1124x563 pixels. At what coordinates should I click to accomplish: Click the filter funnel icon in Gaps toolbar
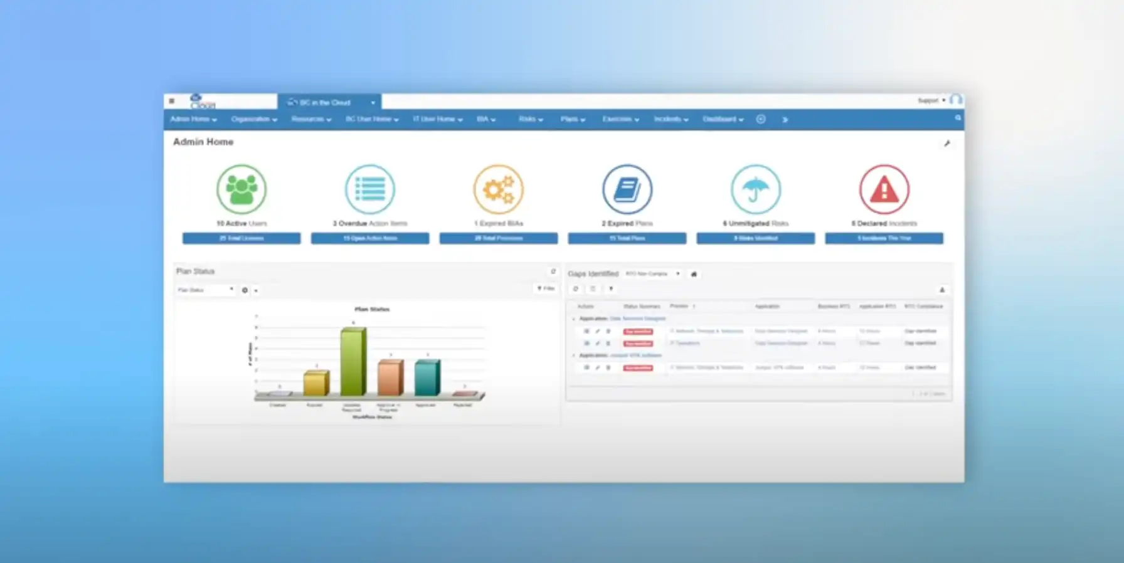(x=611, y=289)
